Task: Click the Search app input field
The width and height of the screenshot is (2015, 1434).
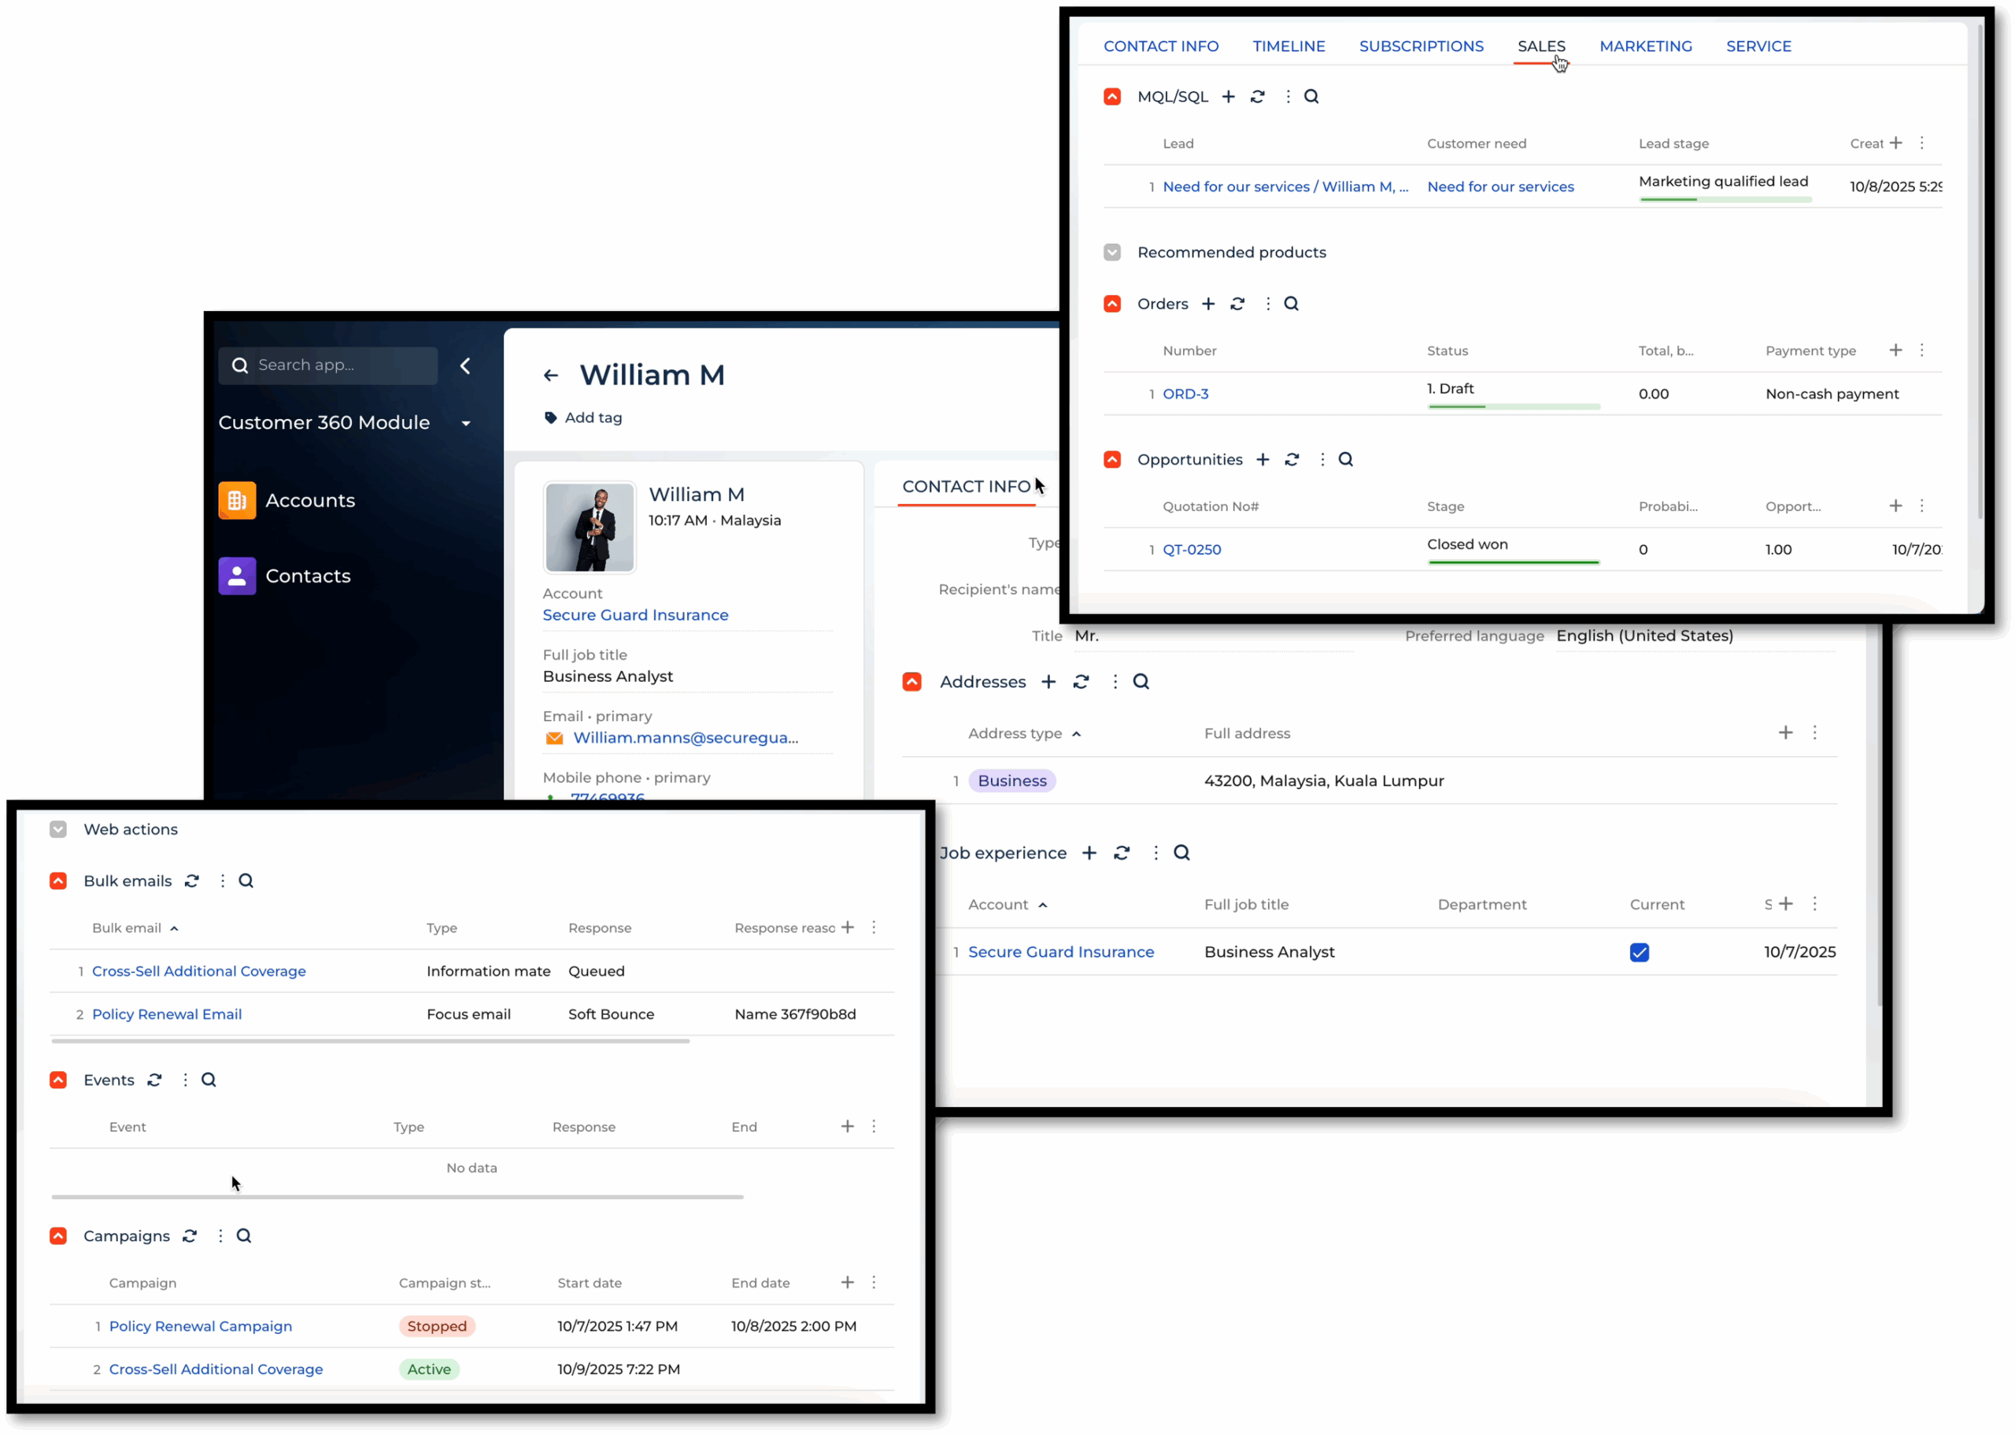Action: click(340, 365)
